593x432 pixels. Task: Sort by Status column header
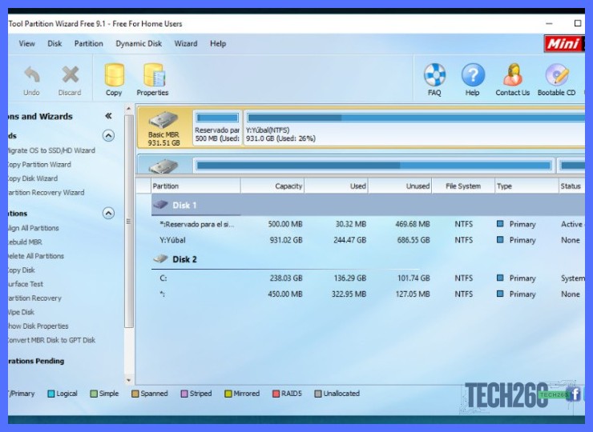point(572,186)
